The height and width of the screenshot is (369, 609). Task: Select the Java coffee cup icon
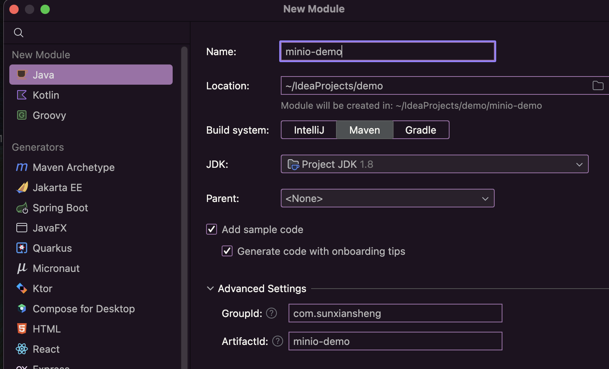[x=22, y=74]
